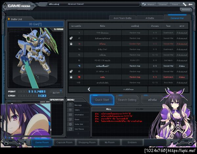The height and width of the screenshot is (154, 197).
Task: Click the player count column header
Action: point(155,26)
